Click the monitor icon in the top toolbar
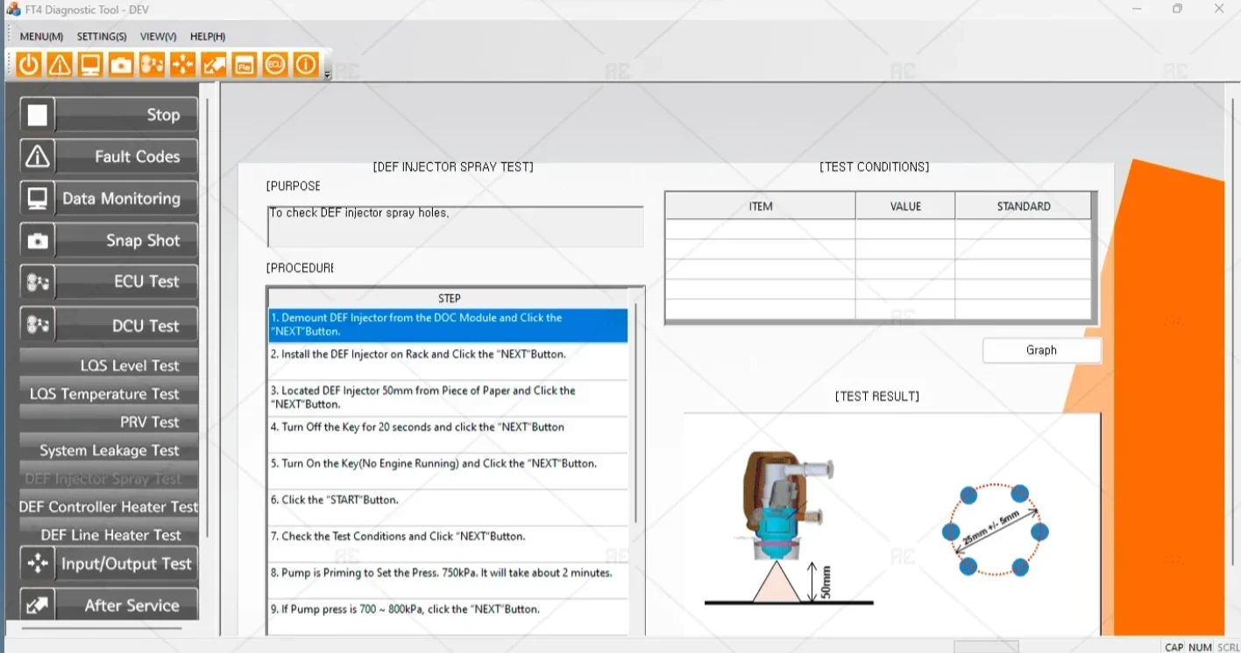1241x653 pixels. [90, 64]
